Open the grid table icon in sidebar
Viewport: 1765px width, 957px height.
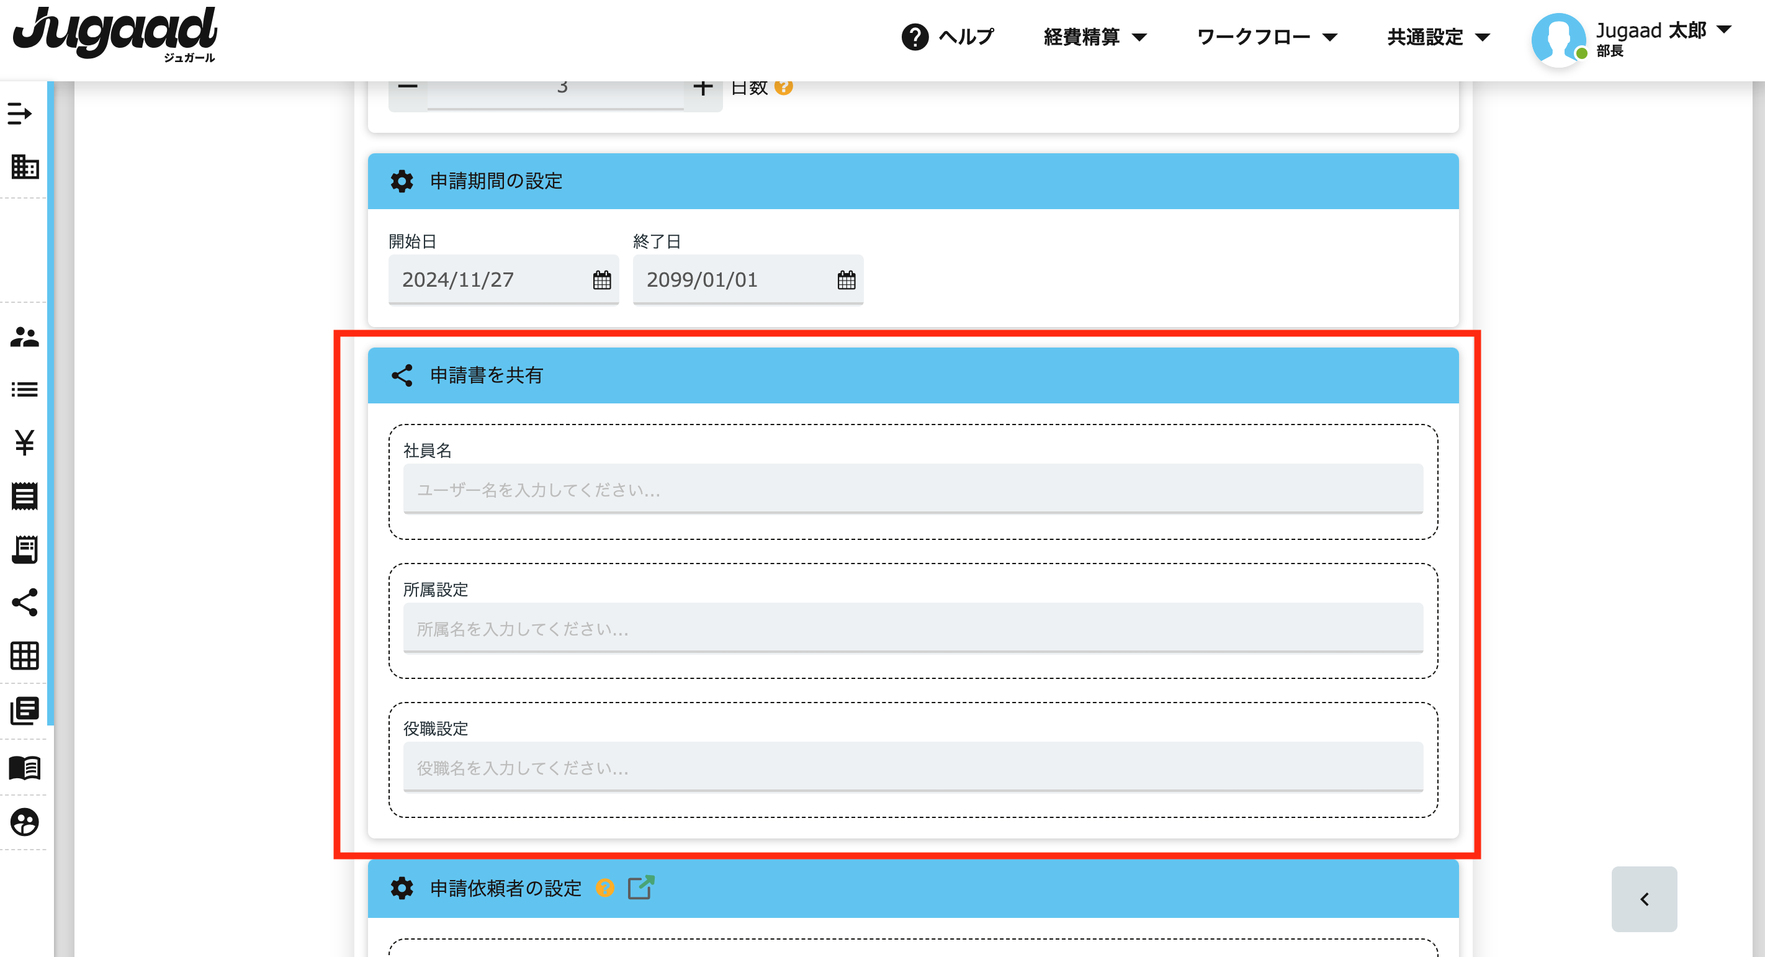(25, 656)
